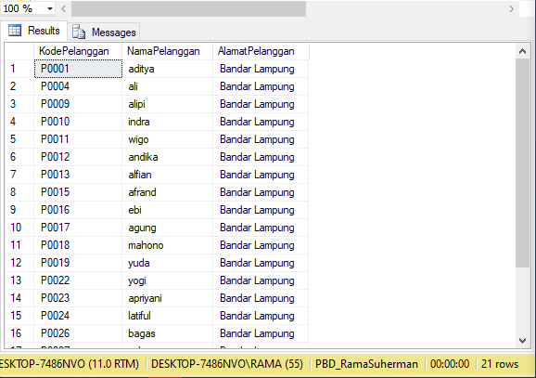The width and height of the screenshot is (536, 378).
Task: Select cell P0004
Action: pos(78,86)
